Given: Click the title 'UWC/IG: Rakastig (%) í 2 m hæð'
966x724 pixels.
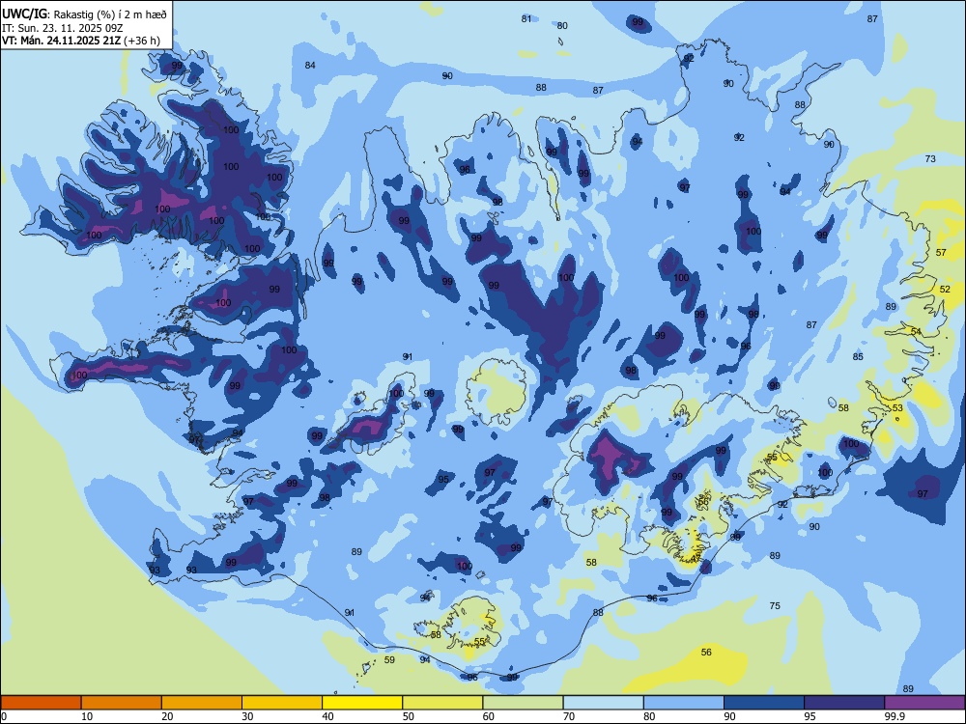Looking at the screenshot, I should 84,14.
